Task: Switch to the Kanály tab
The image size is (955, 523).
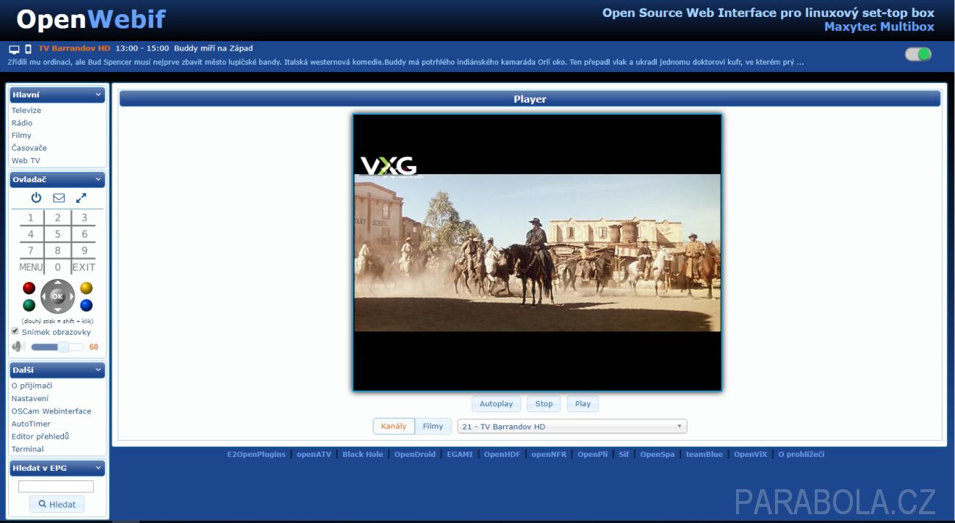Action: click(394, 426)
